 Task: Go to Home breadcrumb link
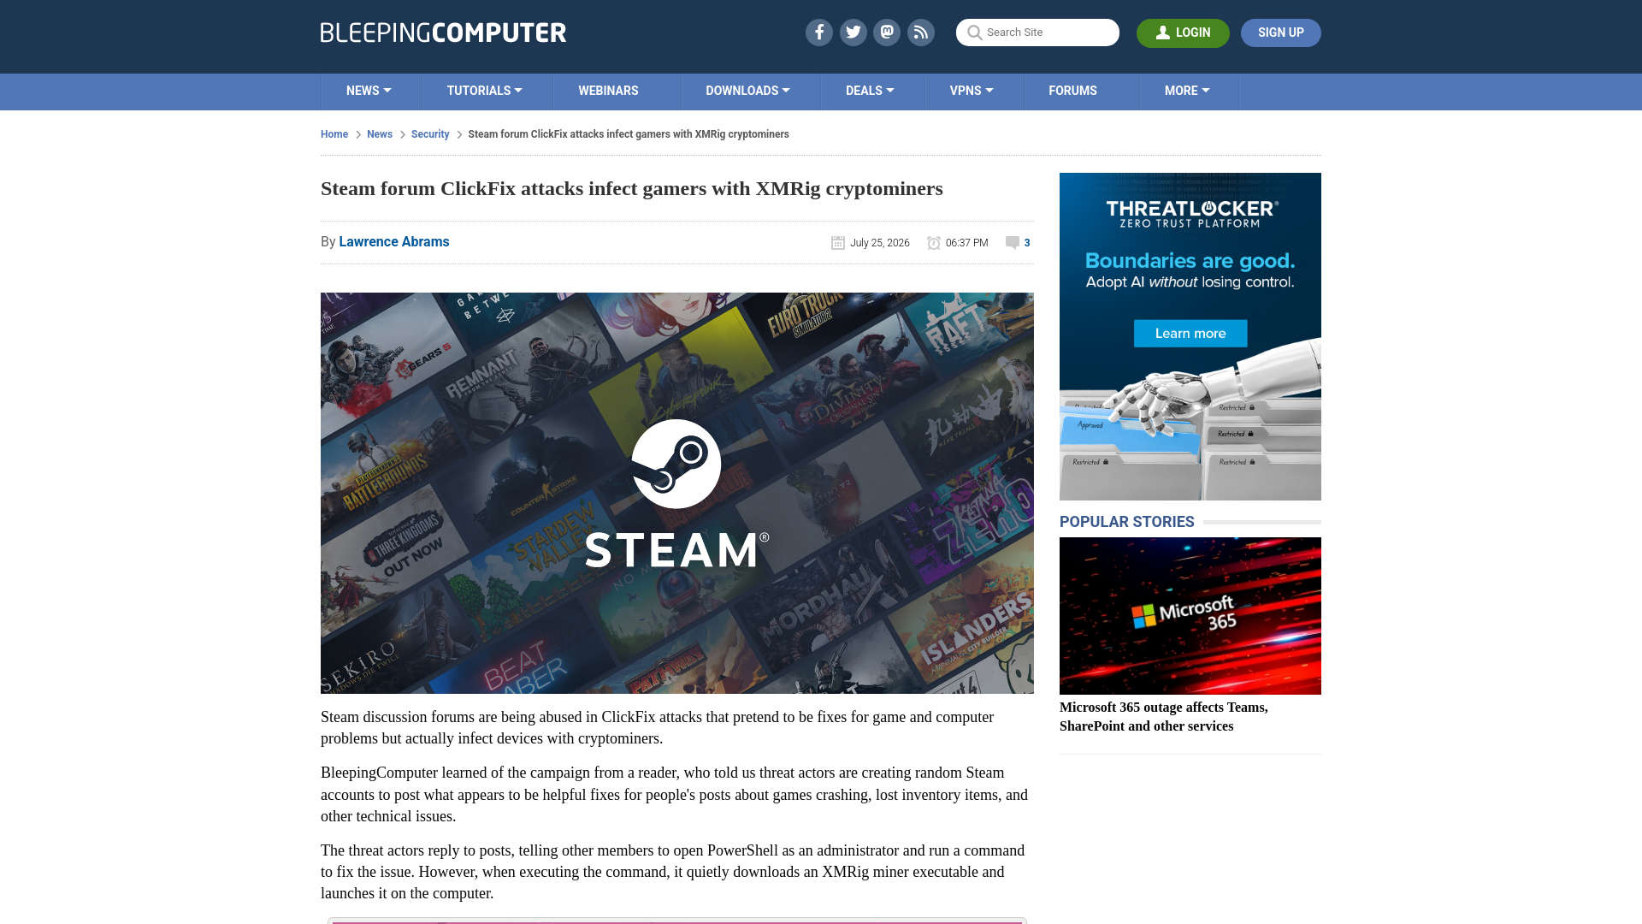334,134
